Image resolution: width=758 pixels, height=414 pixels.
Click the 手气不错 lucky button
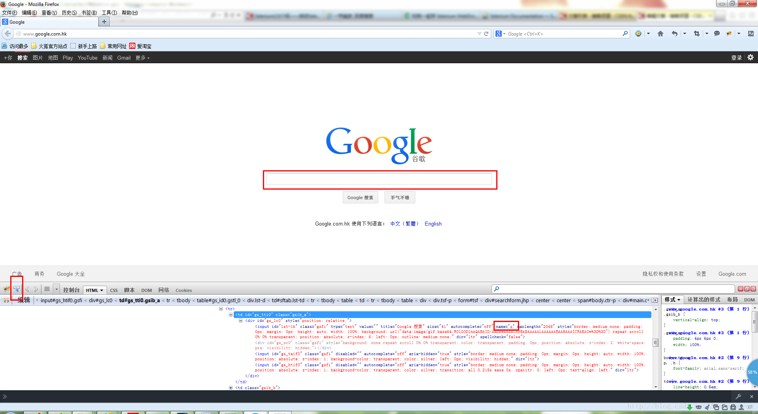(x=400, y=198)
